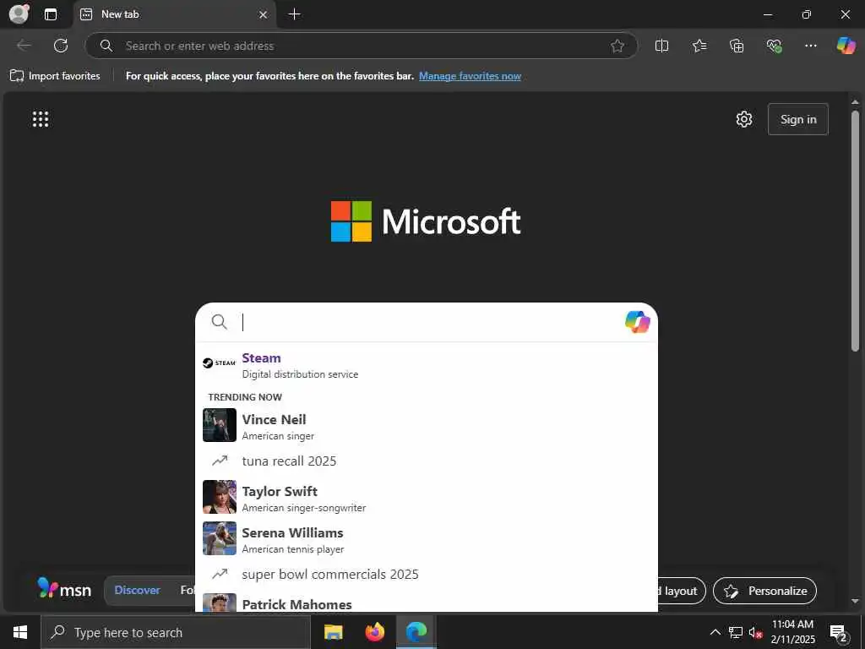Click the Serena Williams thumbnail
Screen dimensions: 865x649
(x=219, y=538)
